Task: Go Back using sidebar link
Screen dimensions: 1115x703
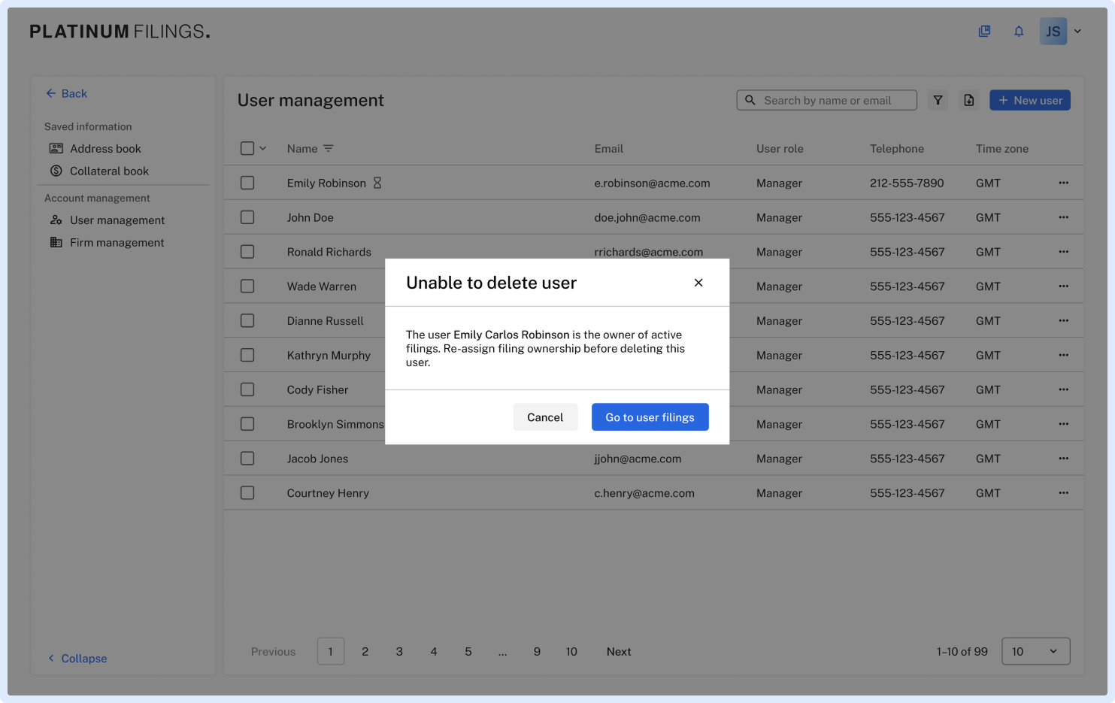Action: coord(67,93)
